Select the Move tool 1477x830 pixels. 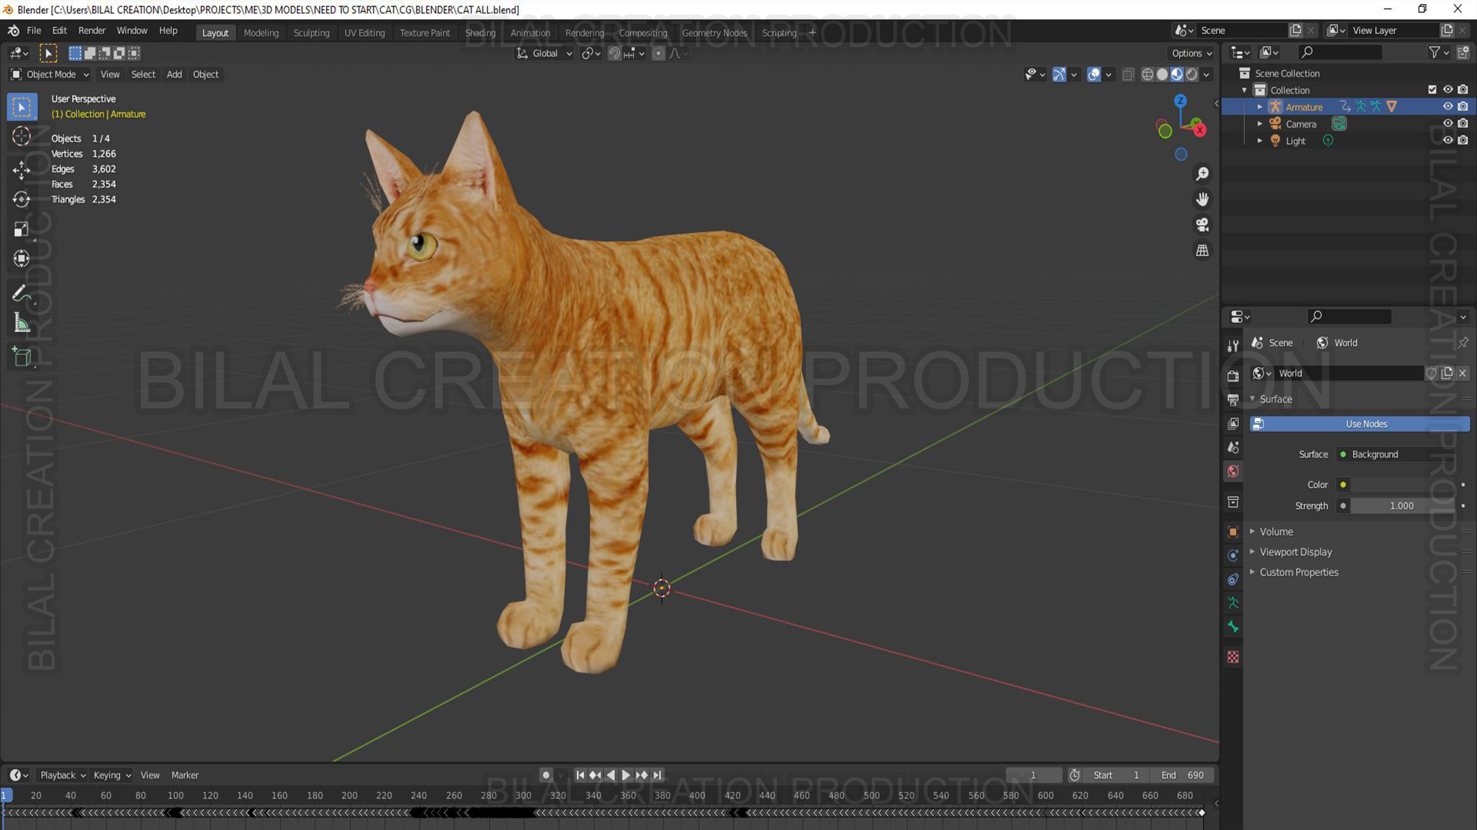point(21,169)
